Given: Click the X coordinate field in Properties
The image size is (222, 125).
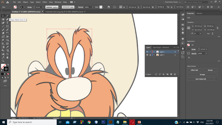Looking at the screenshot, I should tap(198, 26).
